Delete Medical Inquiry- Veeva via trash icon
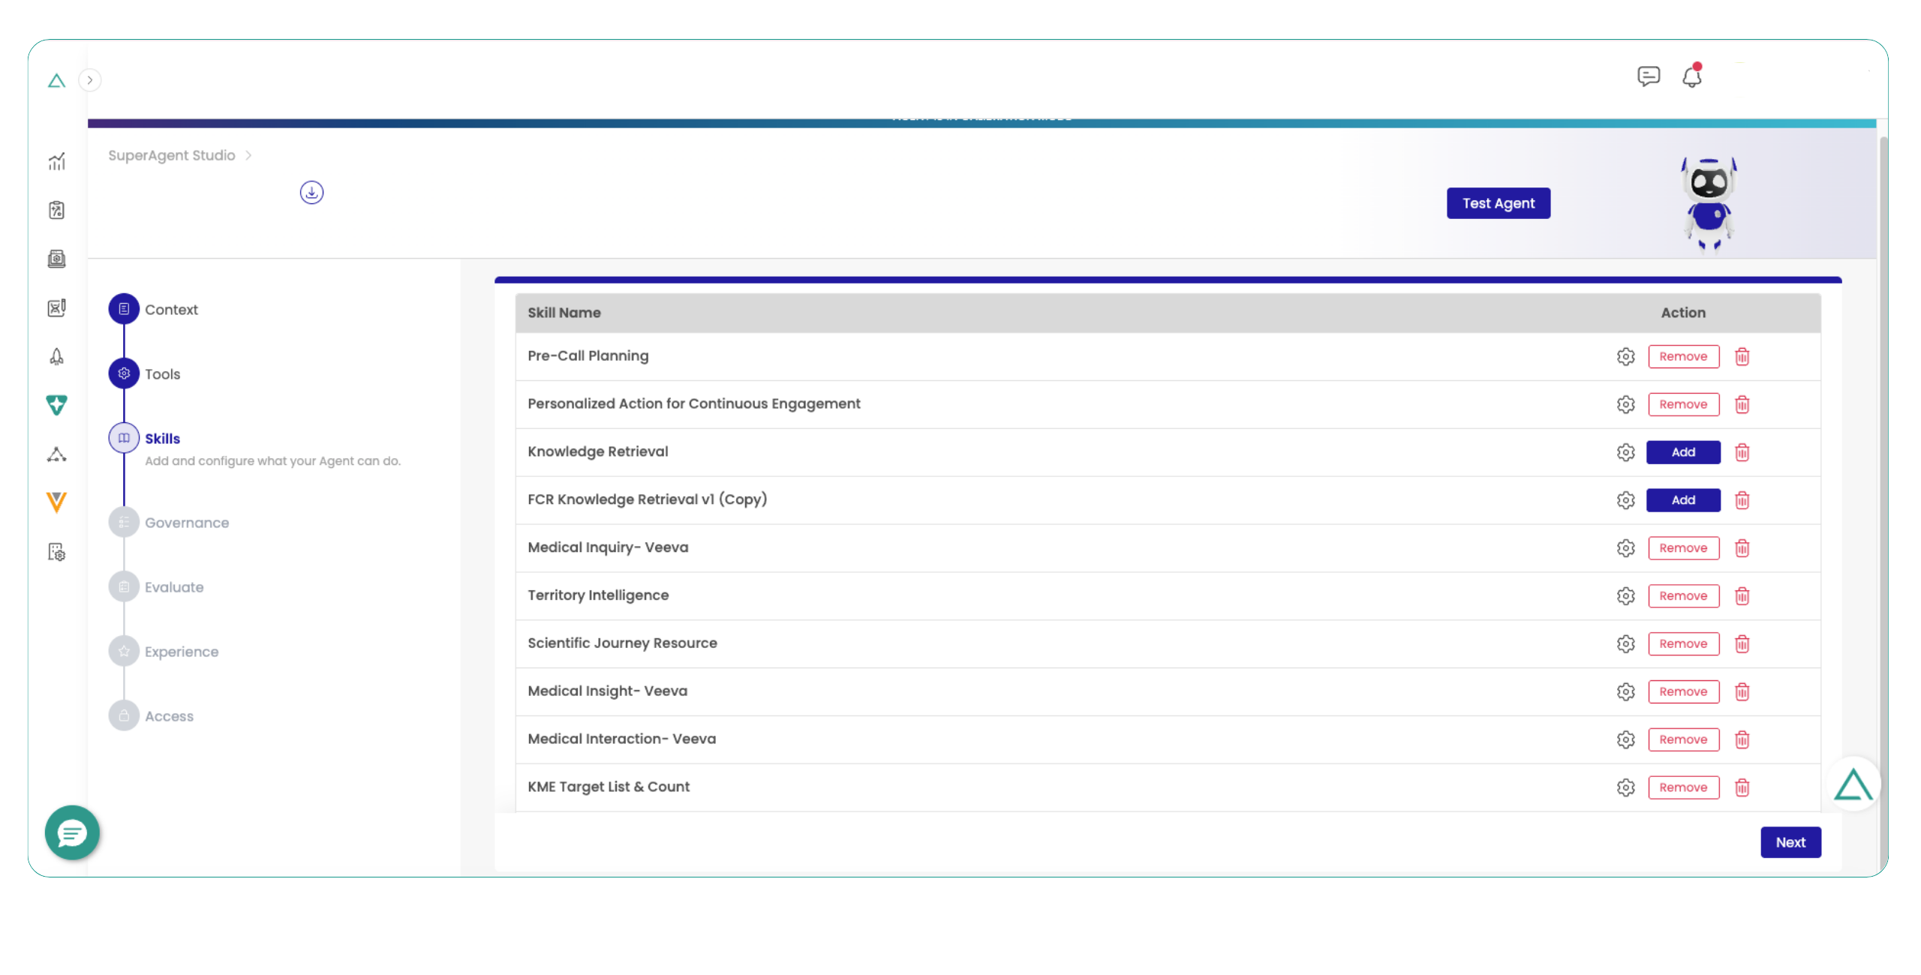Image resolution: width=1921 pixels, height=975 pixels. coord(1742,548)
